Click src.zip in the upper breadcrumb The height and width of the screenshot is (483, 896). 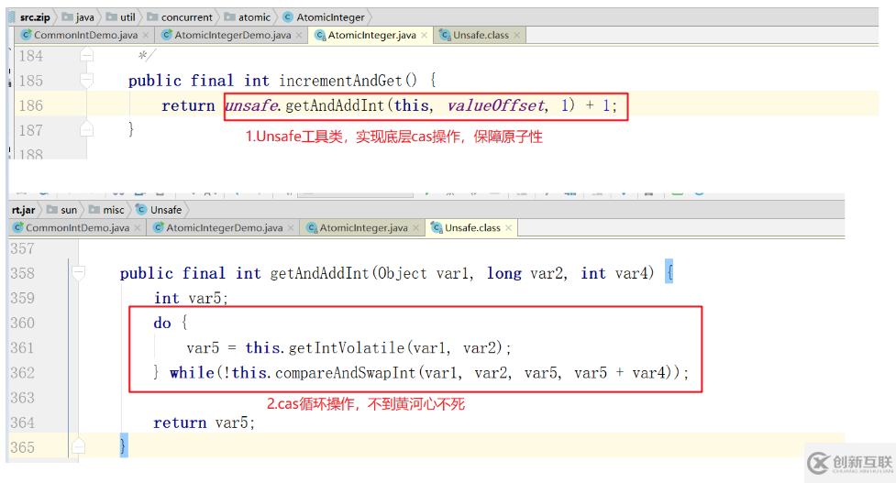[35, 17]
